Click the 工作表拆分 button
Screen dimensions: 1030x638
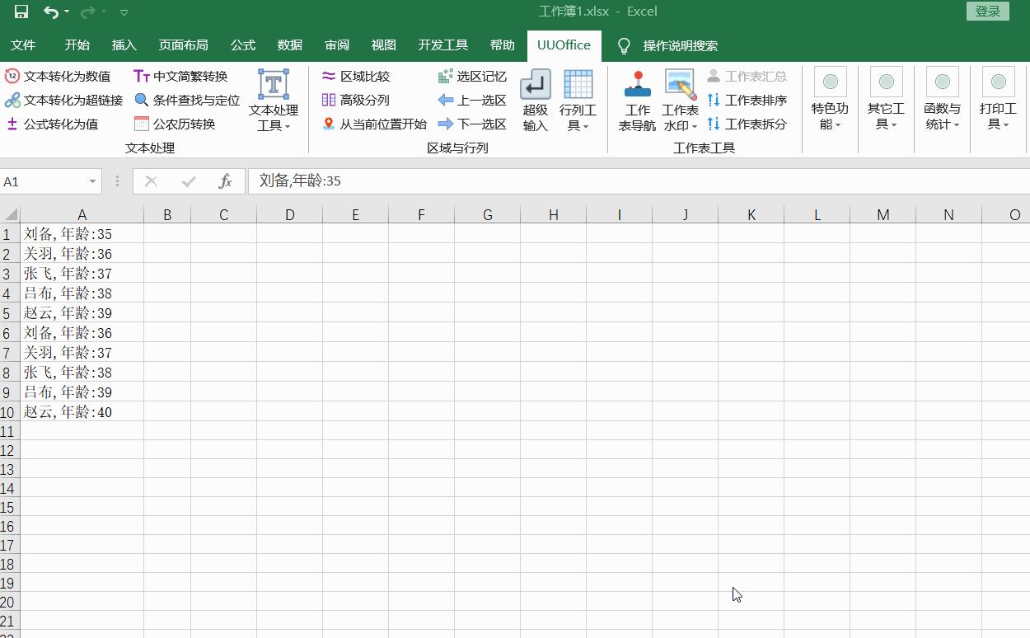pos(747,124)
